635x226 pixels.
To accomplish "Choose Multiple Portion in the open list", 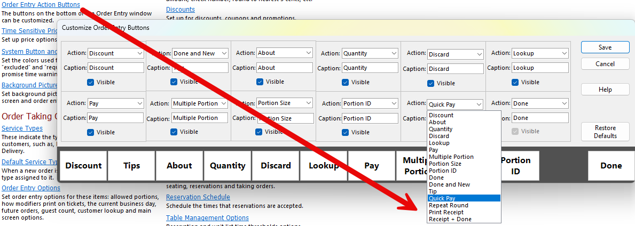I will coord(464,157).
